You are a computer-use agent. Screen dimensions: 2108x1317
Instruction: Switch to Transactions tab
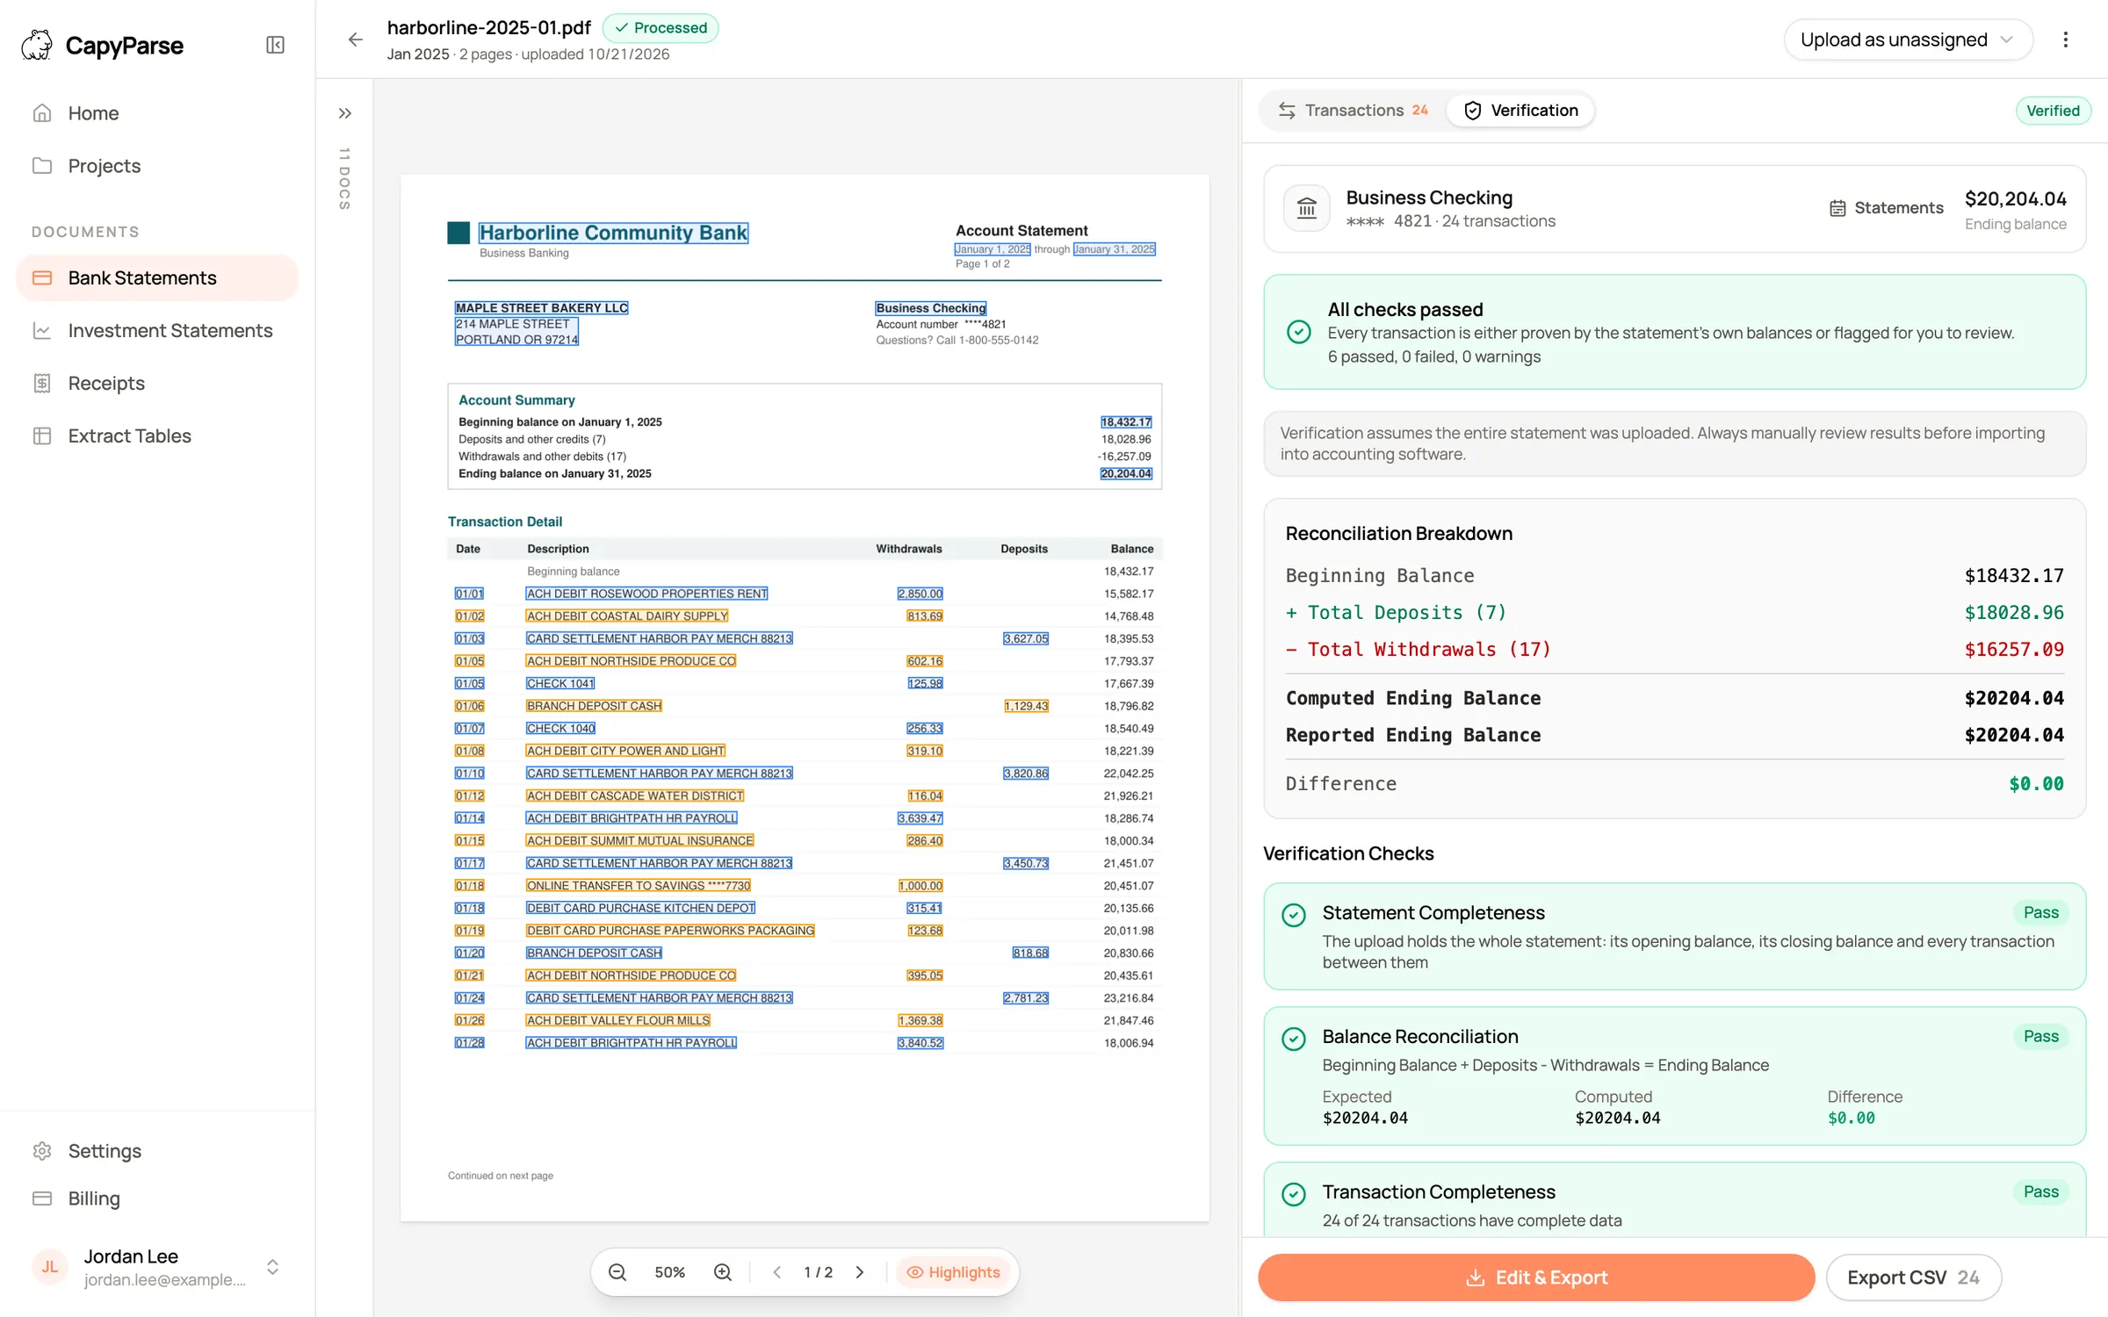pyautogui.click(x=1353, y=111)
